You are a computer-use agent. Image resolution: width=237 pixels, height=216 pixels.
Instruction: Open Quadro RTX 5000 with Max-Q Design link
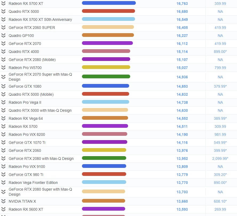[x=40, y=110]
